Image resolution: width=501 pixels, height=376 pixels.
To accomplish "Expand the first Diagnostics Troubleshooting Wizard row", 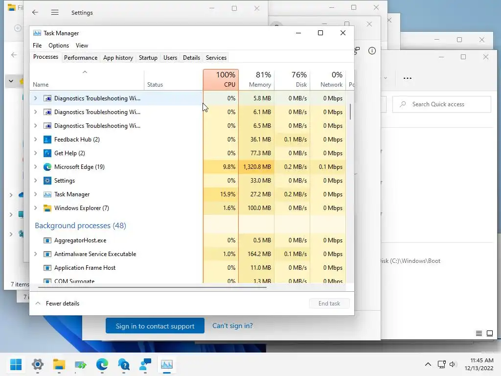I will [35, 98].
